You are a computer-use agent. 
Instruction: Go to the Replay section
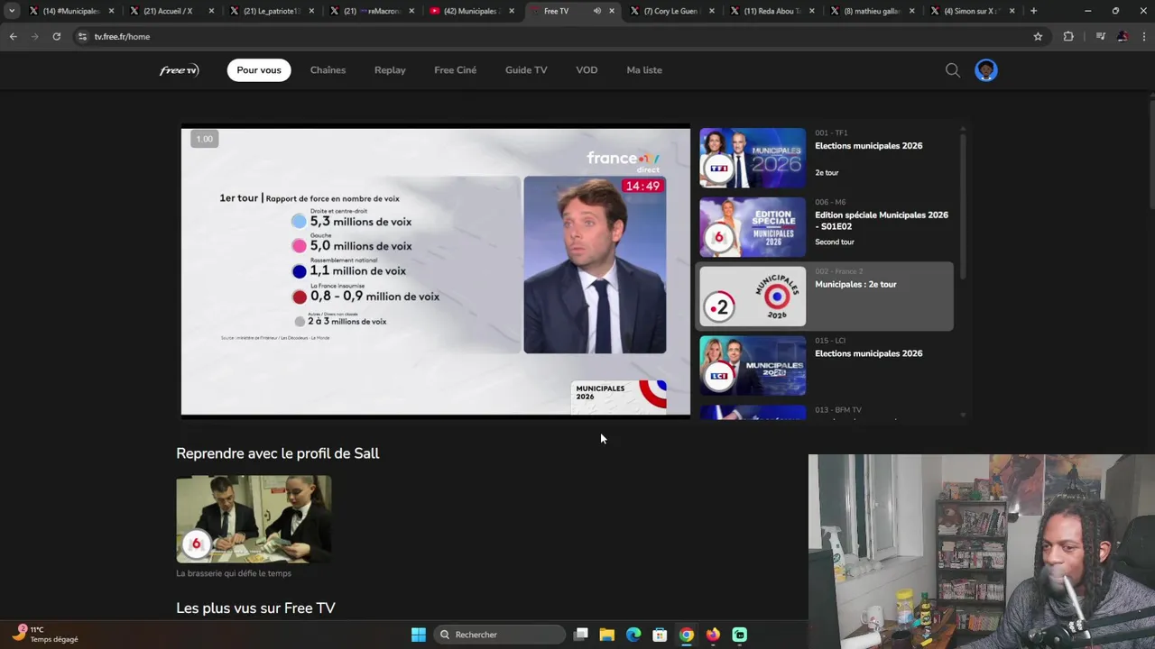coord(390,70)
